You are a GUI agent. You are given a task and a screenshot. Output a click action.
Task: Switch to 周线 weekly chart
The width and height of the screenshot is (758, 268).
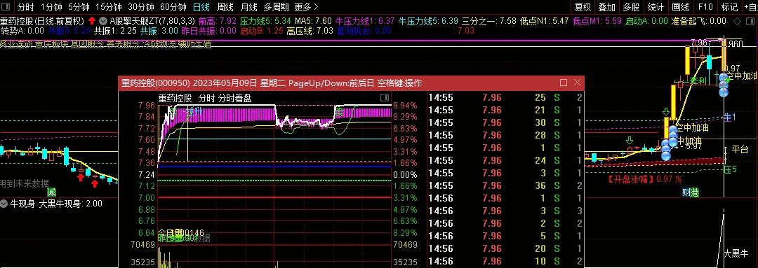[x=225, y=7]
